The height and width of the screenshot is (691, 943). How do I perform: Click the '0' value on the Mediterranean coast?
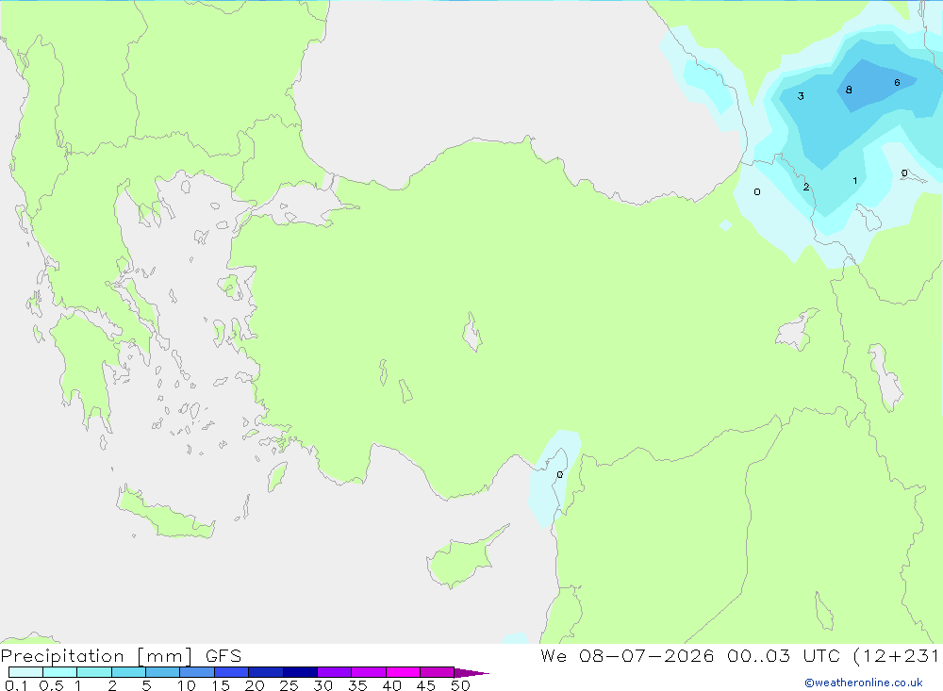(x=560, y=474)
